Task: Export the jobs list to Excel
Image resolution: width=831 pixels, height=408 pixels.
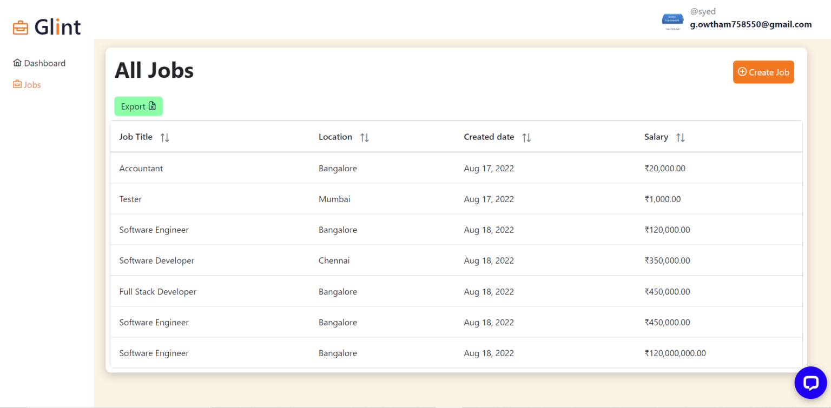Action: (x=138, y=106)
